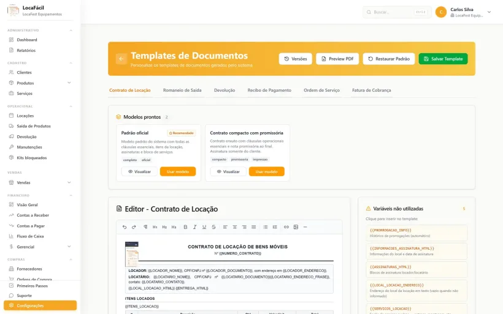Viewport: 503px width, 314px height.
Task: Collapse the Compras section
Action: (71, 260)
